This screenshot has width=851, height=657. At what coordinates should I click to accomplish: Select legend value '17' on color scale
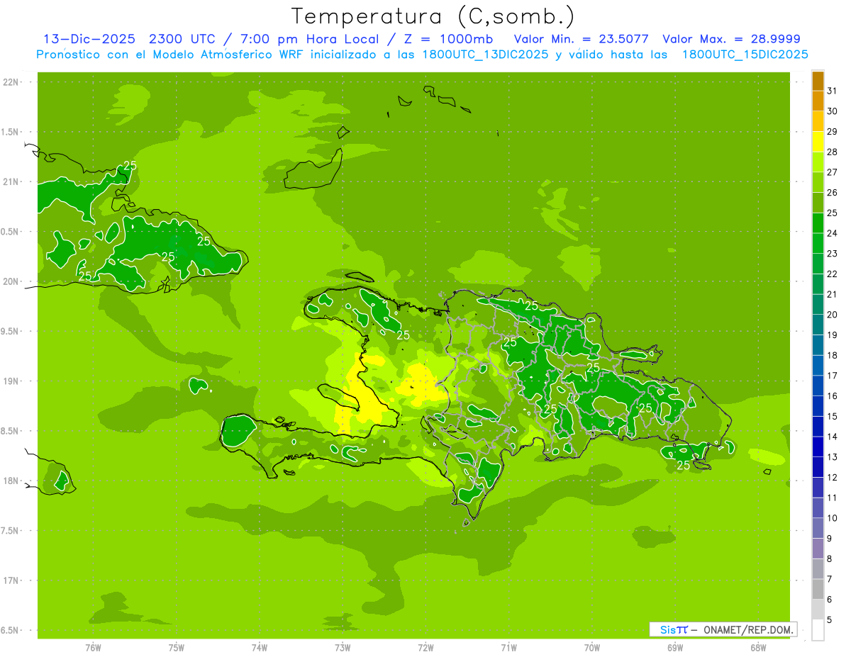coord(832,375)
